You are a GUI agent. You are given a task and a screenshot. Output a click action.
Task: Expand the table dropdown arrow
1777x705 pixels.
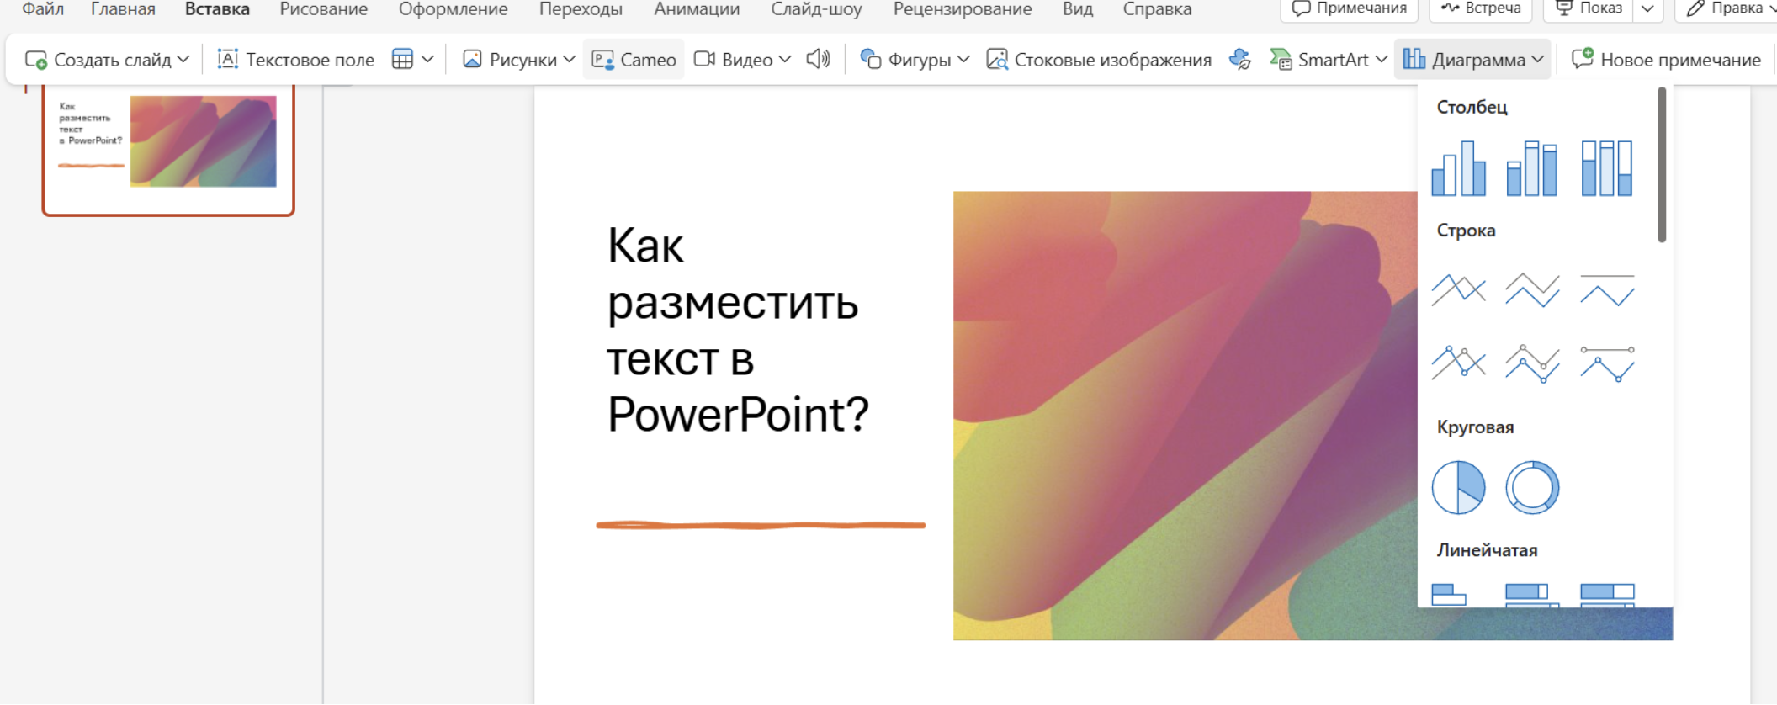427,59
